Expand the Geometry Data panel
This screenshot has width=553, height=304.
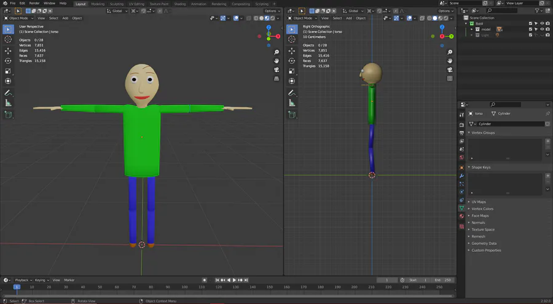point(484,243)
